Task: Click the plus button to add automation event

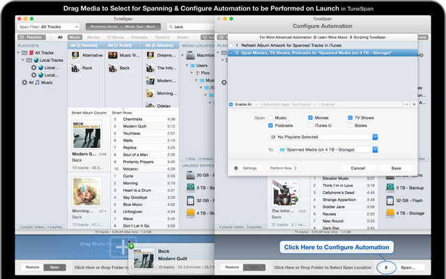Action: 414,104
